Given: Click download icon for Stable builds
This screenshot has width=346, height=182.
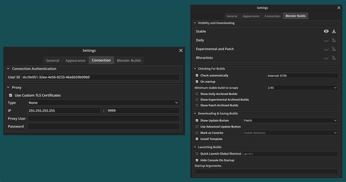Looking at the screenshot, I should (334, 31).
